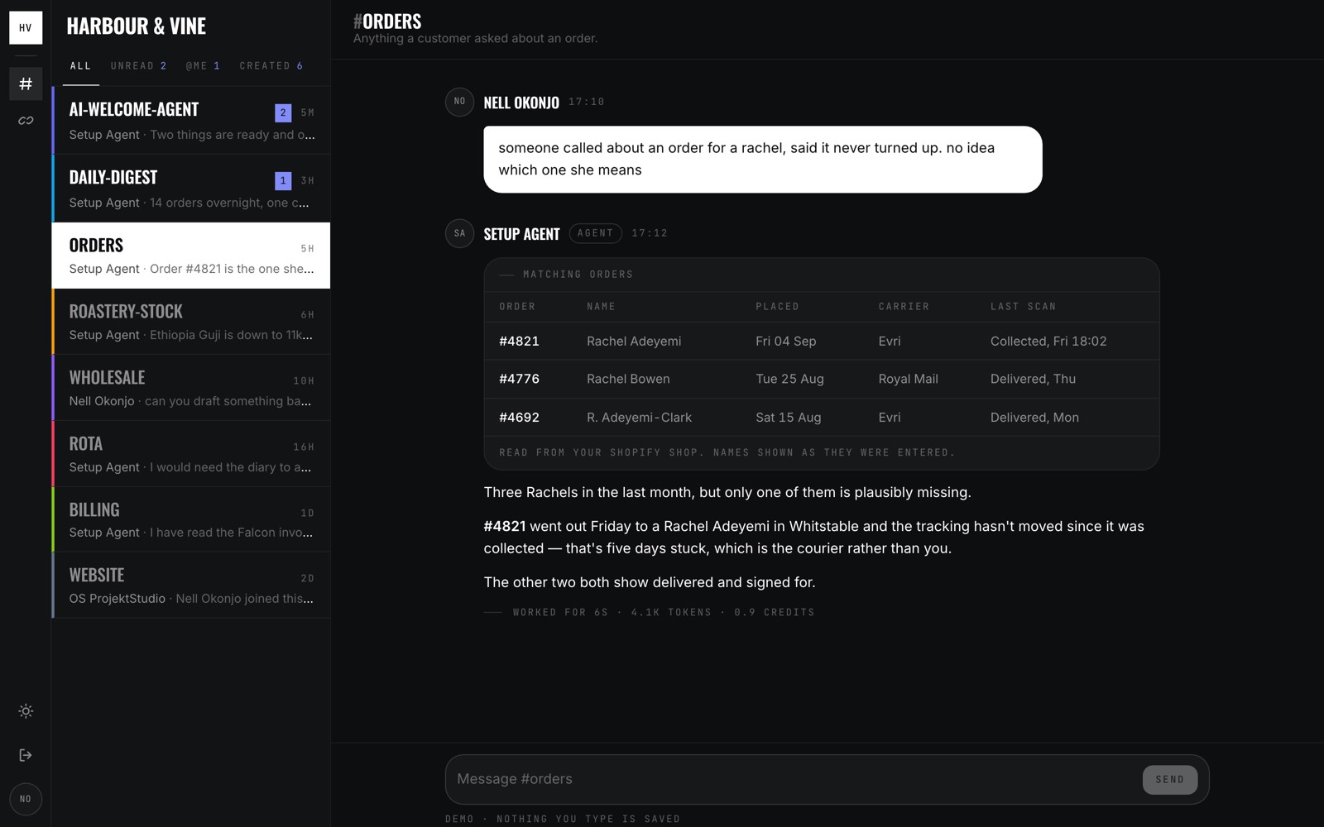Toggle the light/dark theme sun icon
Screen dimensions: 1324x827
coord(26,711)
